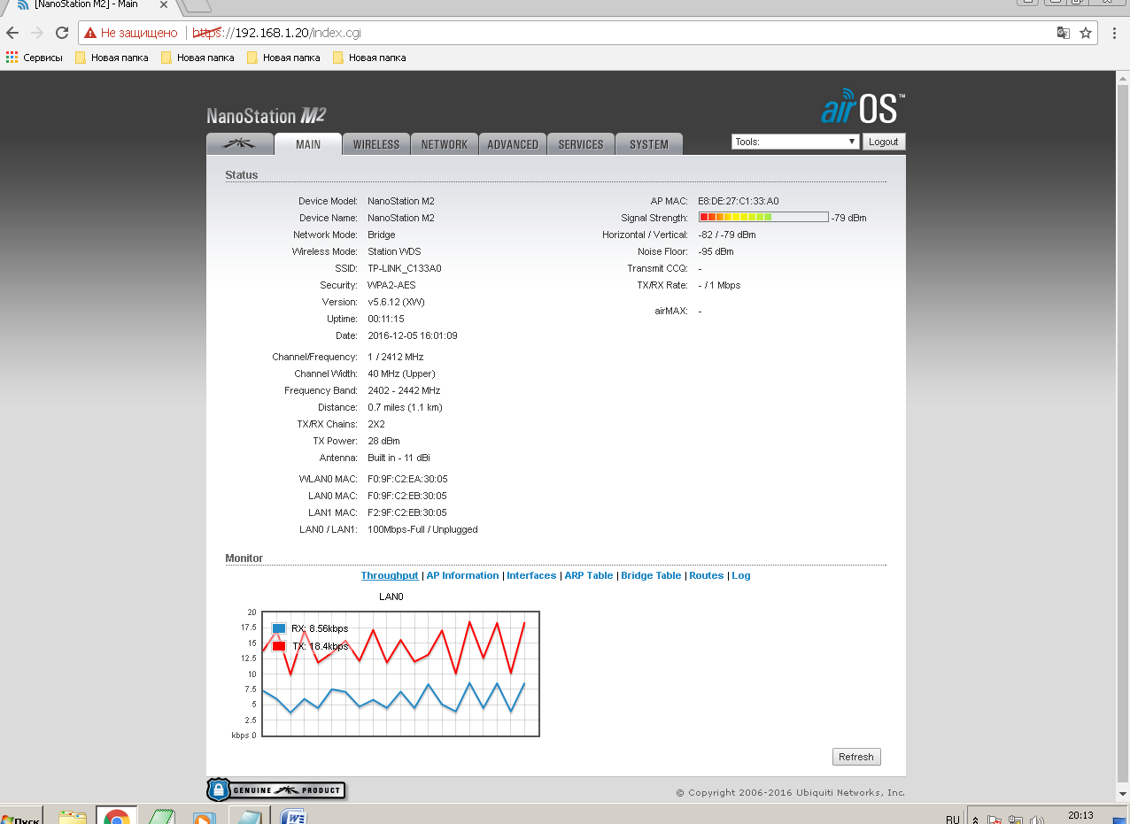This screenshot has width=1130, height=824.
Task: Click the Frequency Band value 2402 - 2442 MHz
Action: pos(404,390)
